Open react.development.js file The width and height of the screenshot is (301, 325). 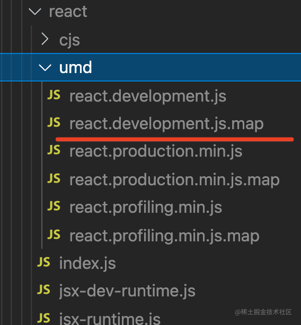148,96
